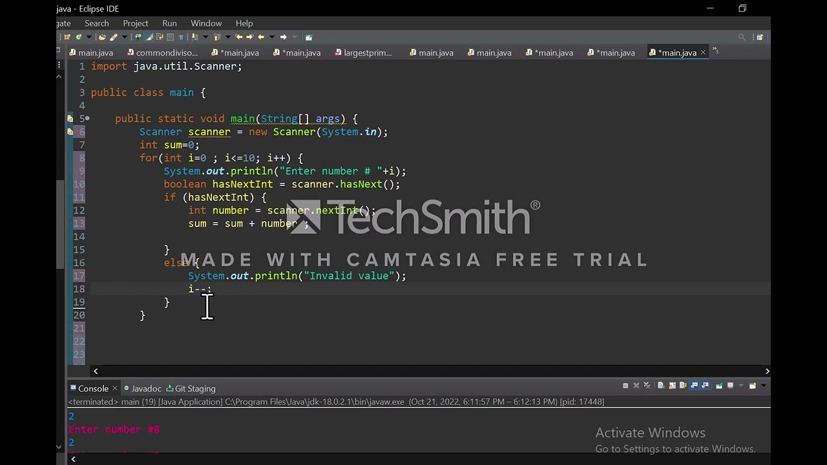
Task: Open next annotation dropdown arrow
Action: 205,37
